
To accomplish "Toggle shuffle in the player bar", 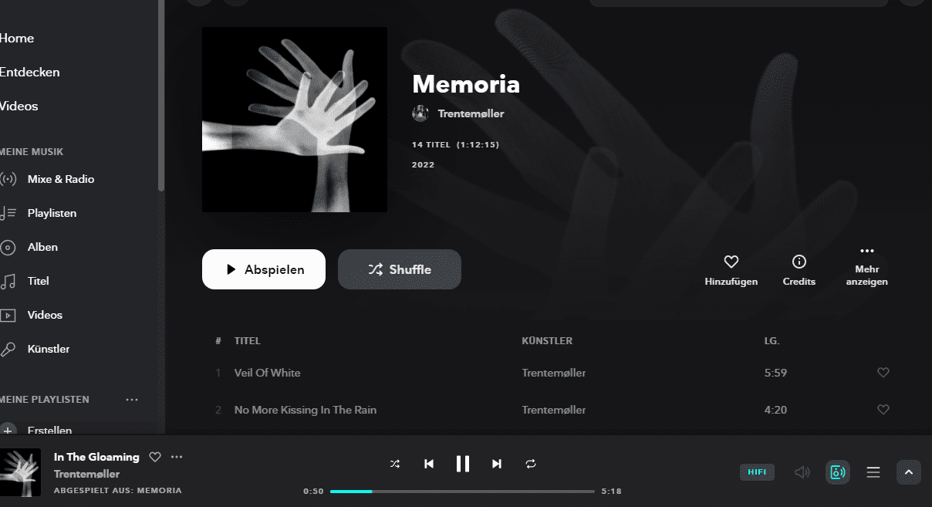I will [x=395, y=464].
